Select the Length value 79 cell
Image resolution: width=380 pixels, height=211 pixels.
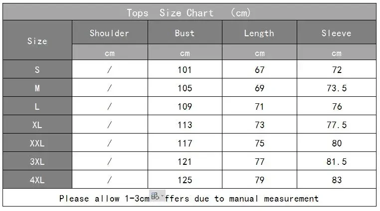(x=259, y=180)
